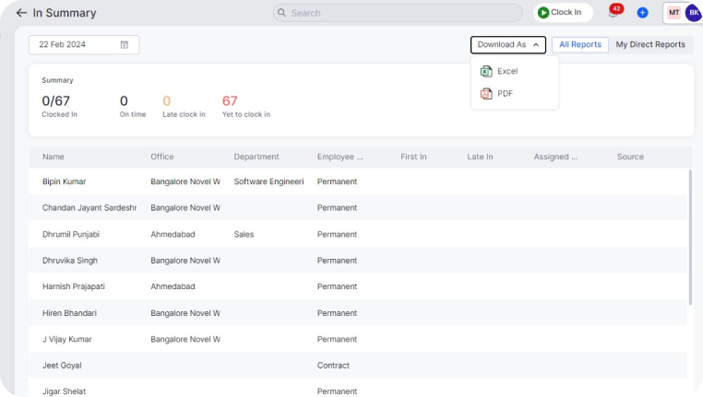
Task: Select the Excel file icon
Action: click(486, 71)
